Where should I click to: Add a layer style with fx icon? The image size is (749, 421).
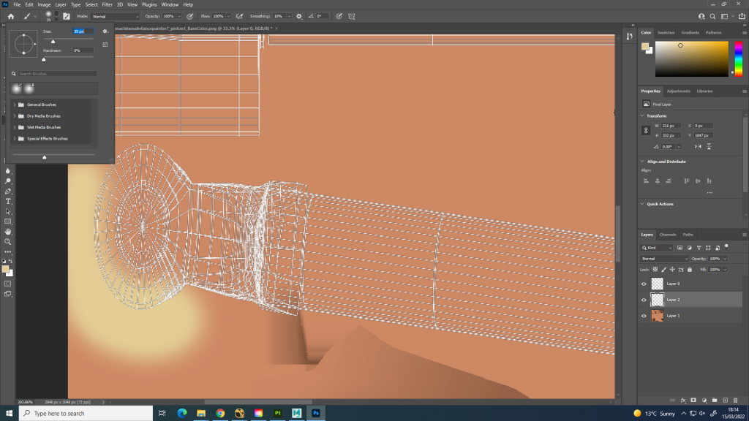click(683, 401)
